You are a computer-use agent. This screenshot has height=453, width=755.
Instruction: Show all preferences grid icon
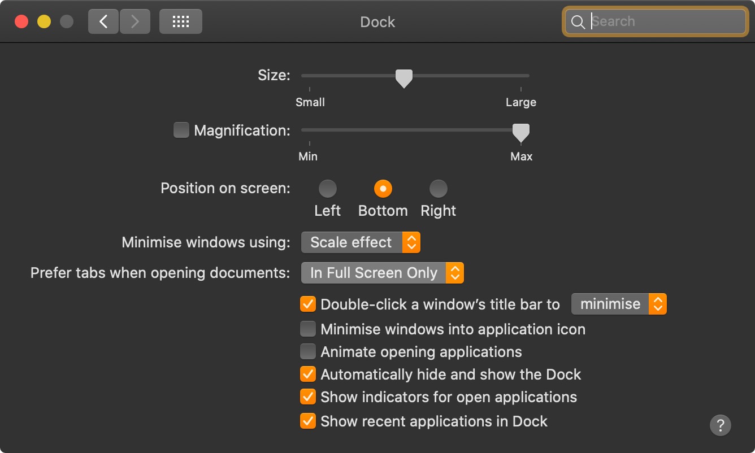(180, 22)
